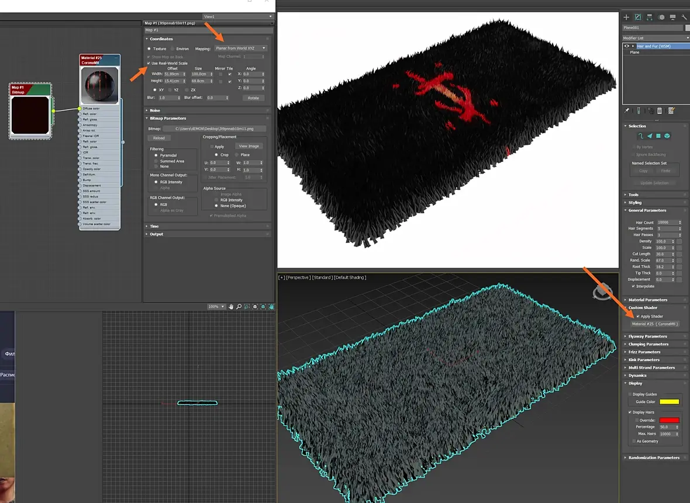Viewport: 690px width, 503px height.
Task: Remove modifier with trash icon
Action: (659, 111)
